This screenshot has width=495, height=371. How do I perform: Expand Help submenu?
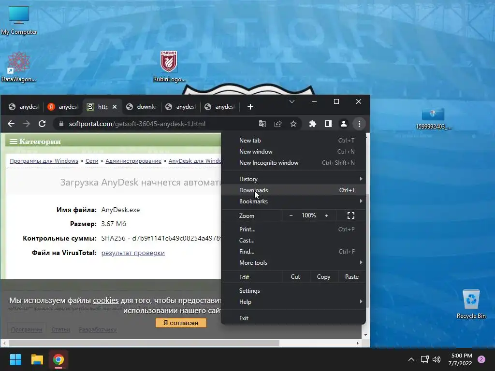293,302
